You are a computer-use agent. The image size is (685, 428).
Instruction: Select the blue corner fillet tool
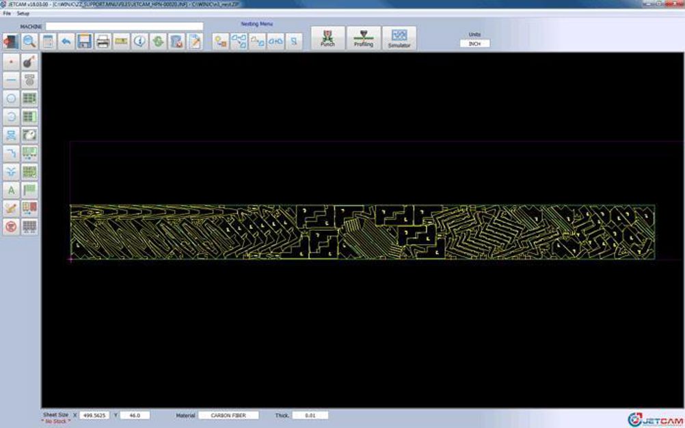point(11,154)
